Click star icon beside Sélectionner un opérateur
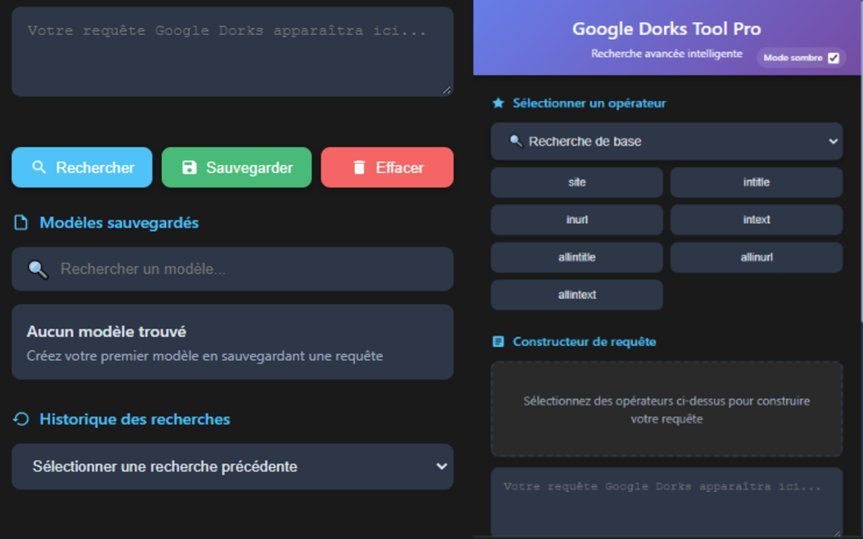This screenshot has width=863, height=539. tap(498, 103)
